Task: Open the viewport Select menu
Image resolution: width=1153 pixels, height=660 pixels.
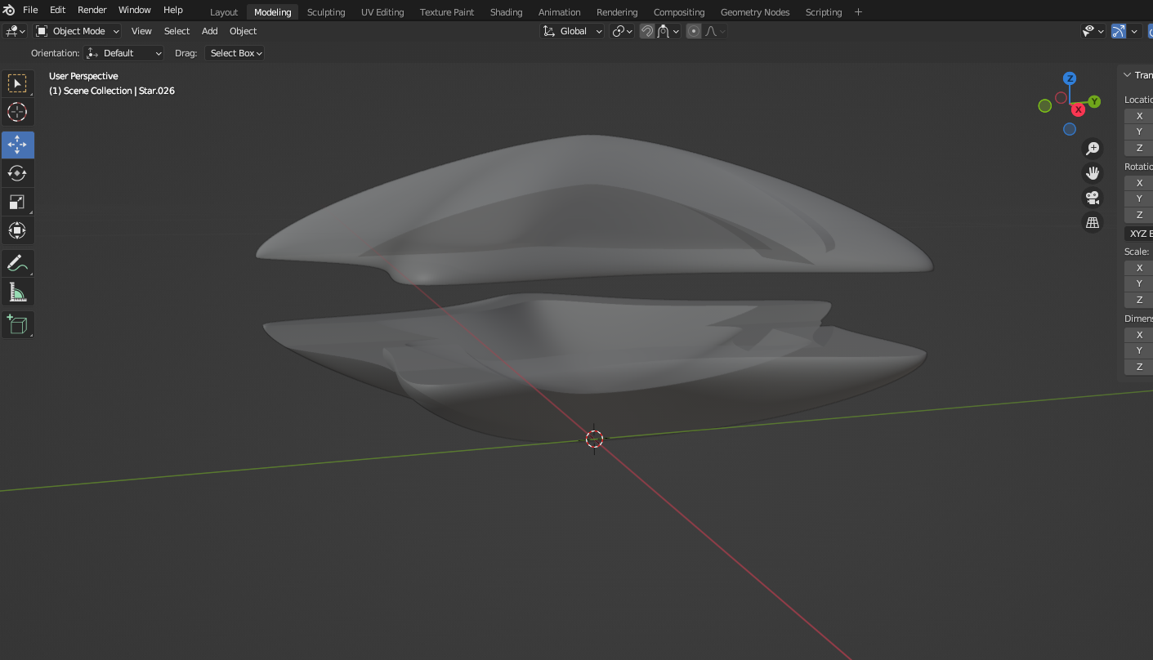Action: [177, 31]
